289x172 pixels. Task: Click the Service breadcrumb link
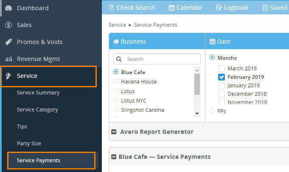pyautogui.click(x=117, y=25)
